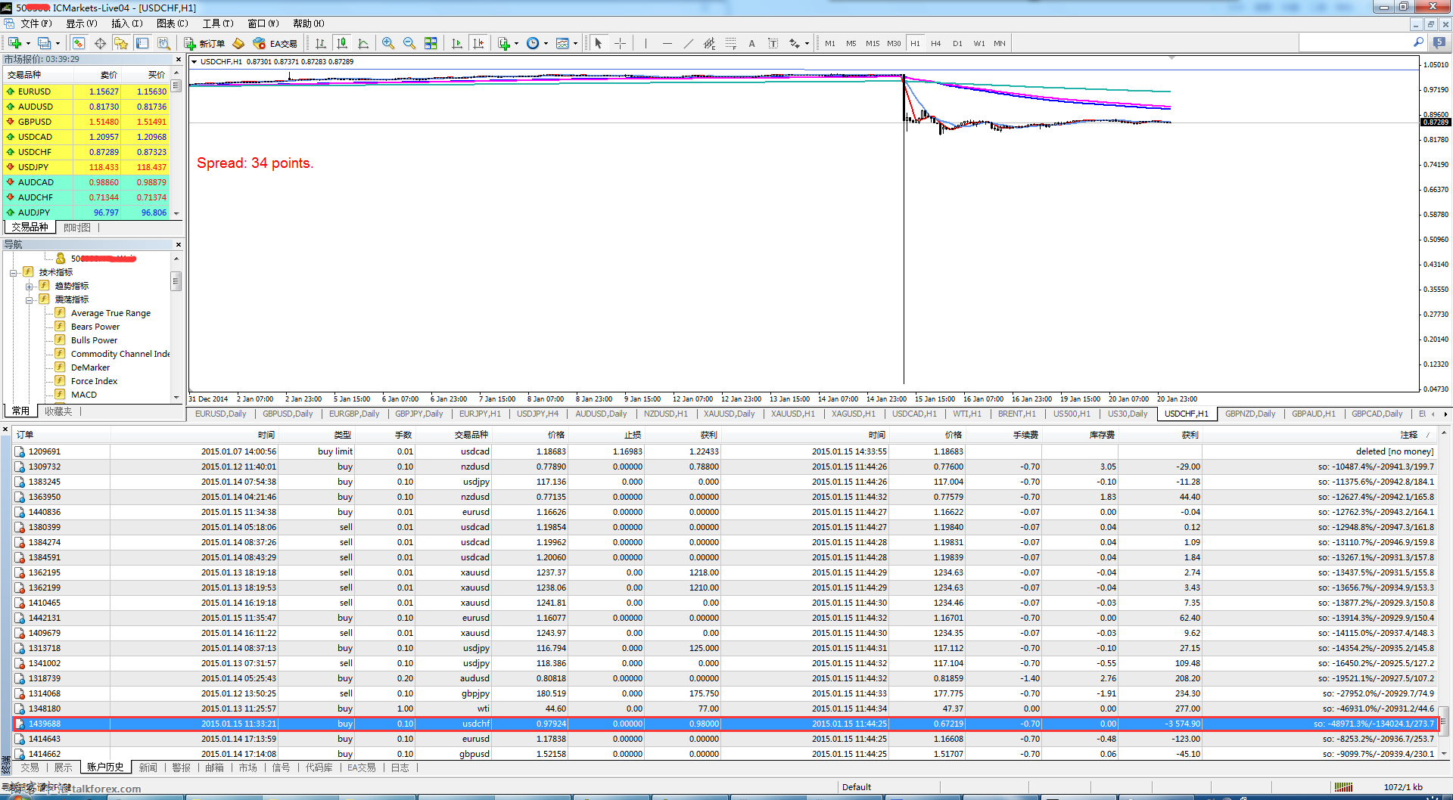Open the 新闻 terminal tab
Screen dimensions: 1453x800
tap(148, 767)
